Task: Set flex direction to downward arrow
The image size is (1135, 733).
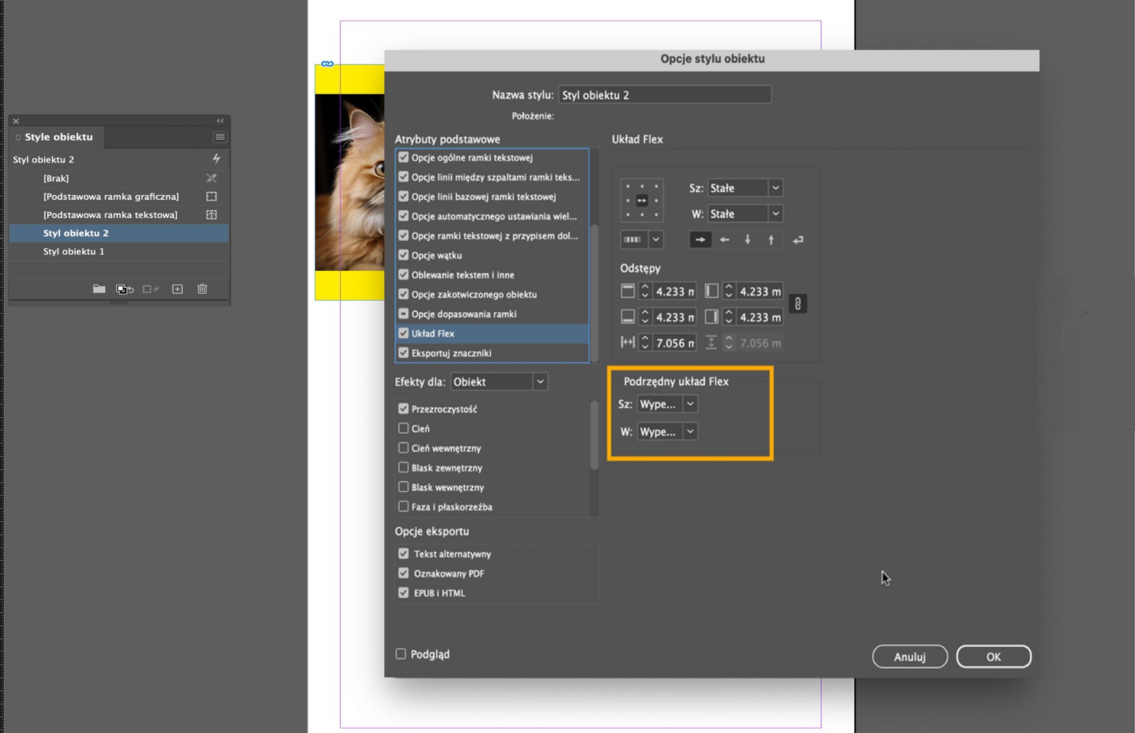Action: point(748,240)
